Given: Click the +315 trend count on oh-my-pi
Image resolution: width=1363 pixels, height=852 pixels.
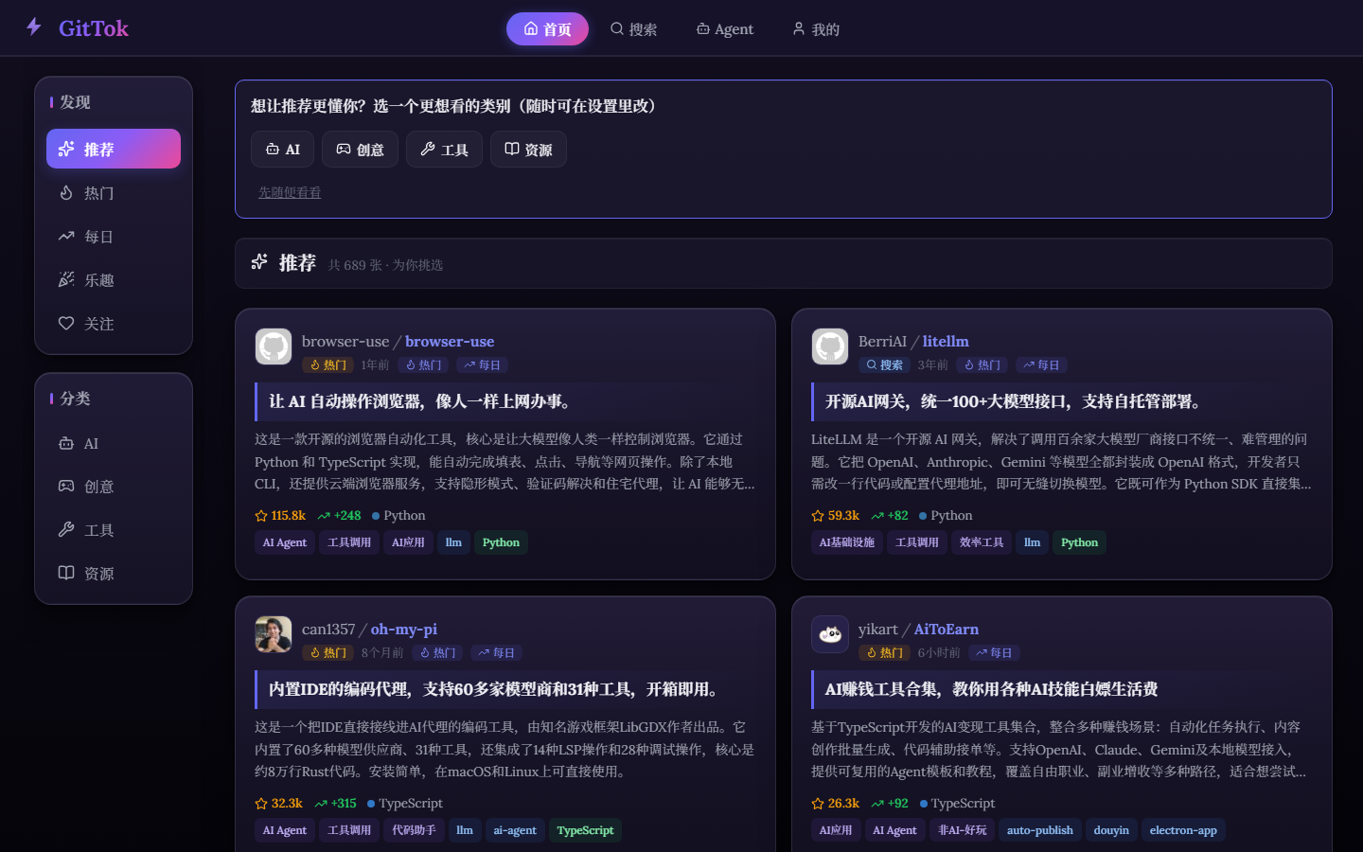Looking at the screenshot, I should coord(335,803).
